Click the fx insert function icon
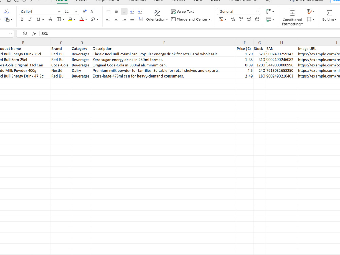The height and width of the screenshot is (255, 340). coord(34,34)
